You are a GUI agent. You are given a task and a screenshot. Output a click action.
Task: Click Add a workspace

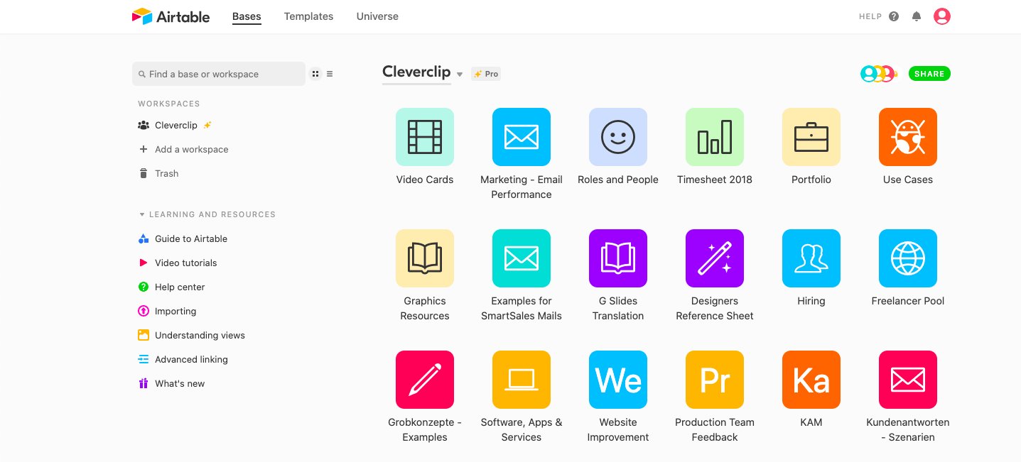click(183, 149)
